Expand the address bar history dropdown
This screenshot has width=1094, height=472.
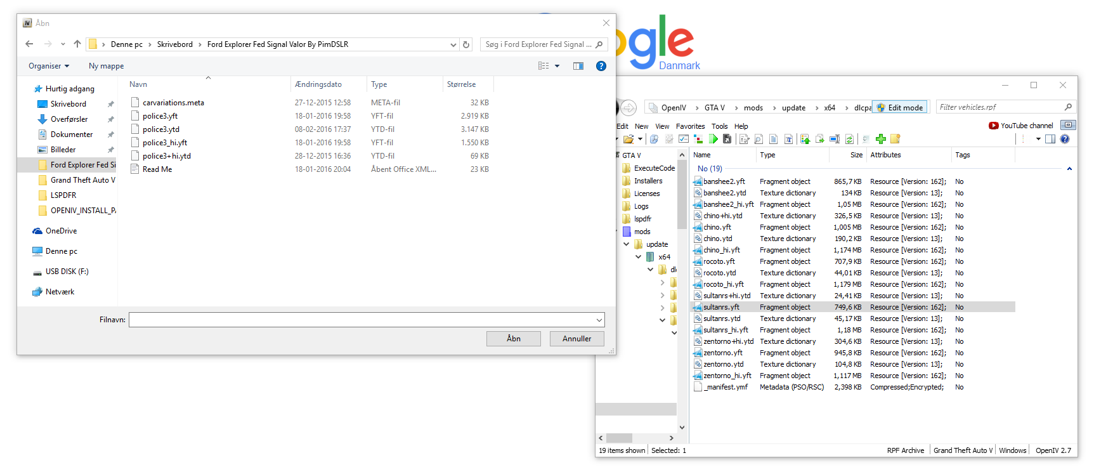pos(453,44)
